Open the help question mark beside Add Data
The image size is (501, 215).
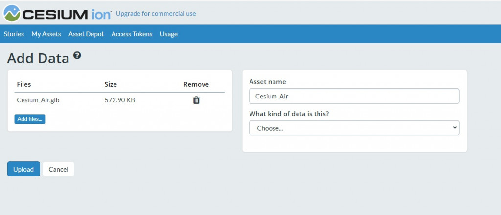pyautogui.click(x=77, y=56)
